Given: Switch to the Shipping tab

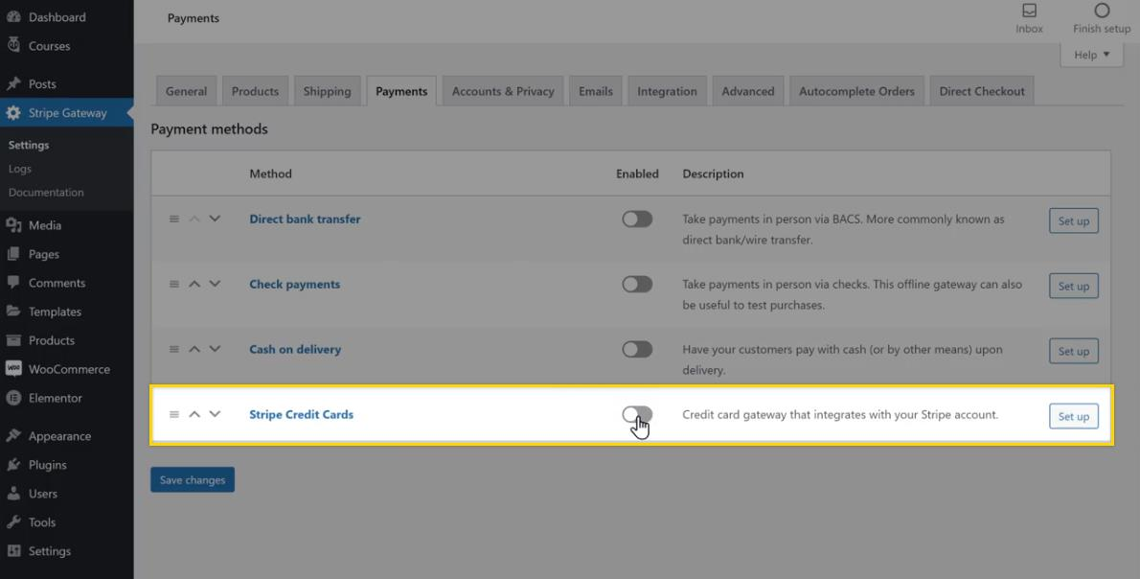Looking at the screenshot, I should click(x=327, y=91).
